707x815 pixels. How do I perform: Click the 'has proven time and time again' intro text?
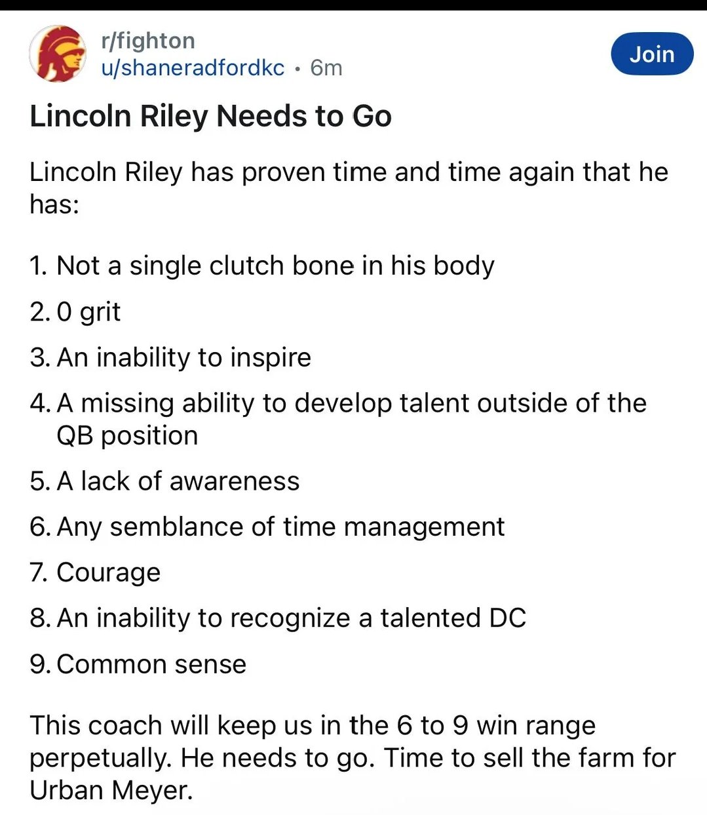[x=347, y=172]
